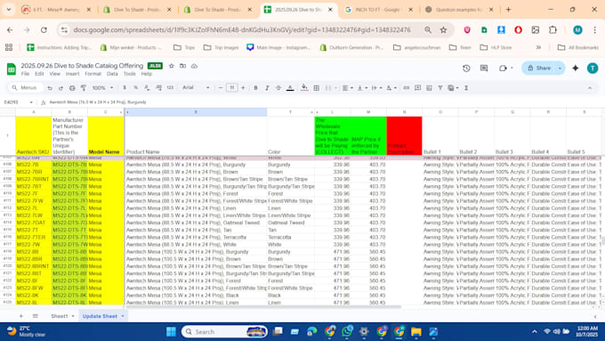Move the document to a folder
This screenshot has height=341, width=605.
[183, 66]
